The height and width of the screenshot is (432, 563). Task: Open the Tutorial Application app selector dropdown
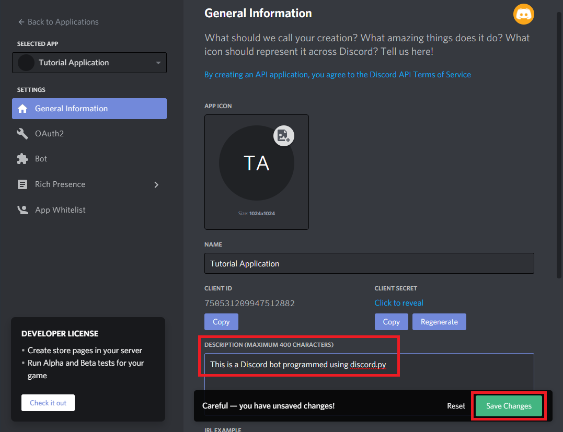pyautogui.click(x=89, y=63)
